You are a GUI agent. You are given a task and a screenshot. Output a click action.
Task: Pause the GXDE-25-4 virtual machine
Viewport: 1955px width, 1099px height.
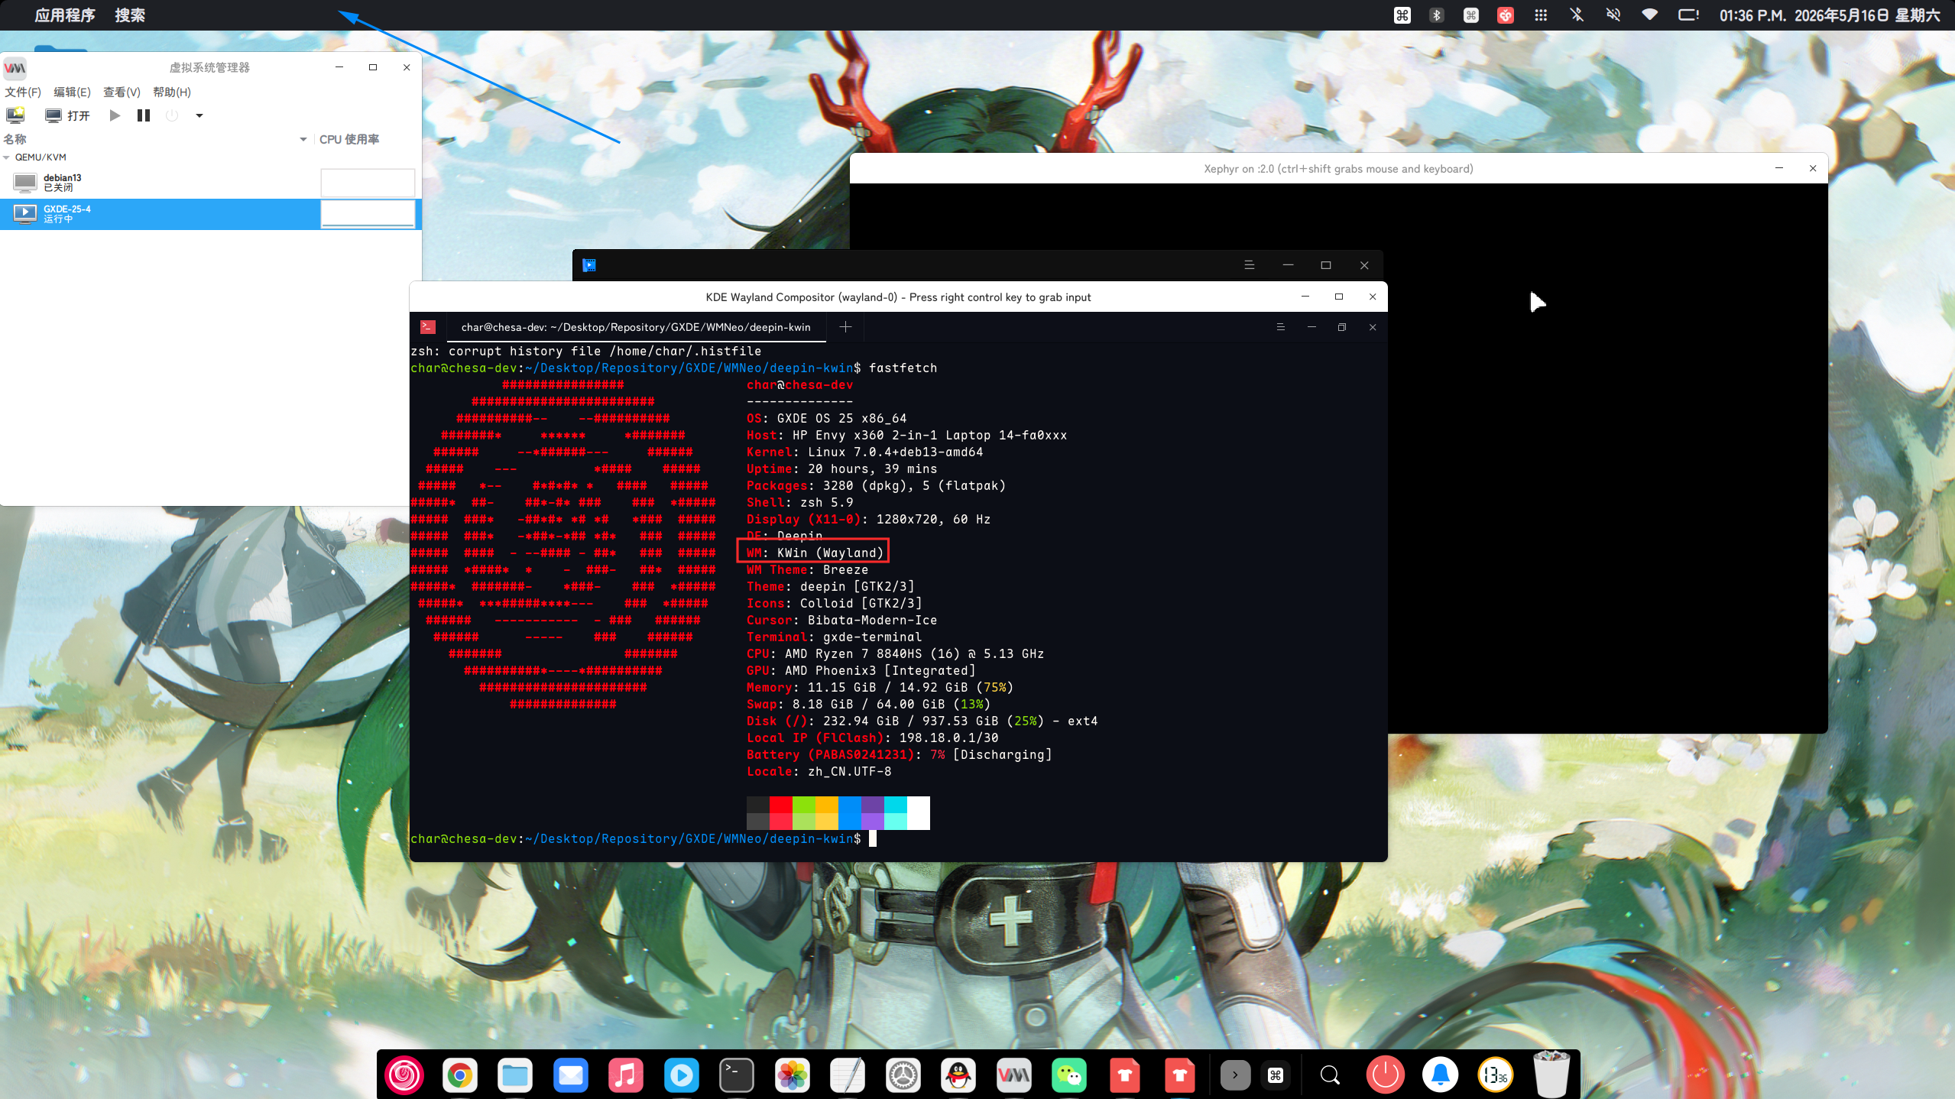pos(144,115)
